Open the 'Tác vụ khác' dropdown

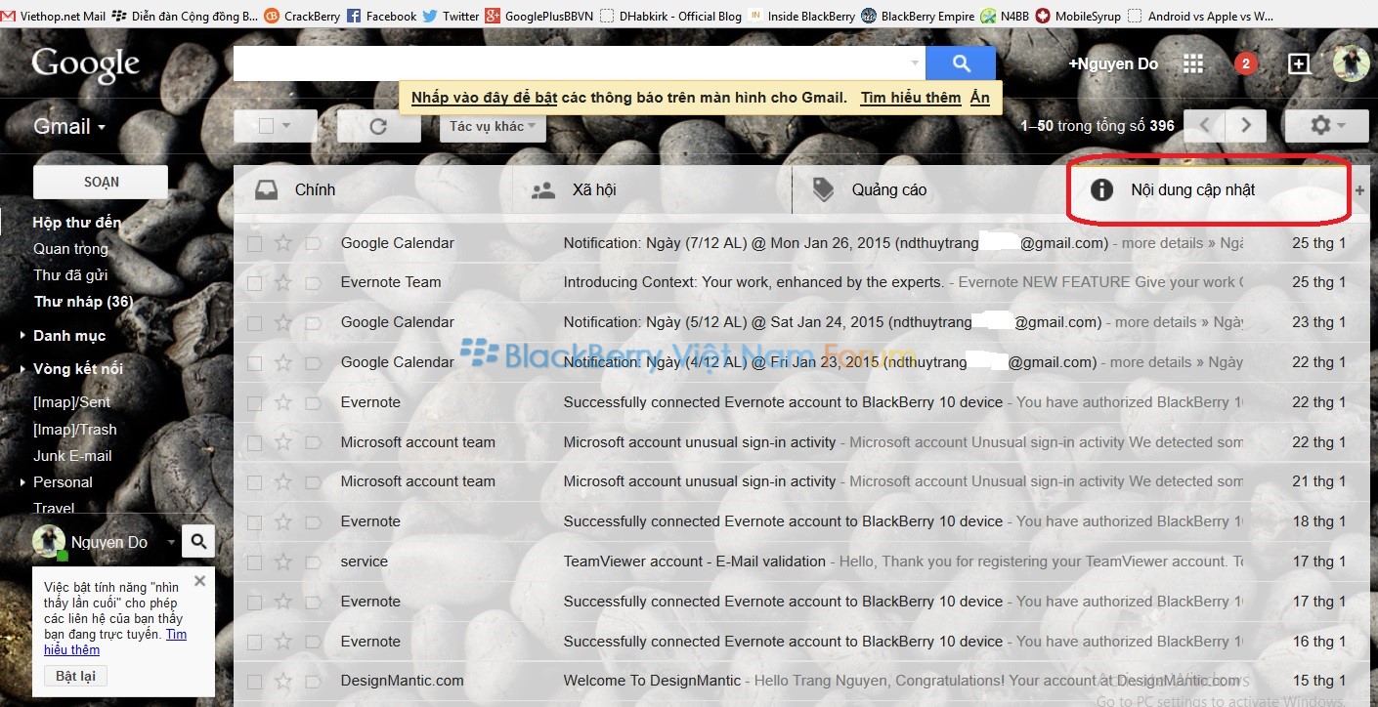click(493, 126)
